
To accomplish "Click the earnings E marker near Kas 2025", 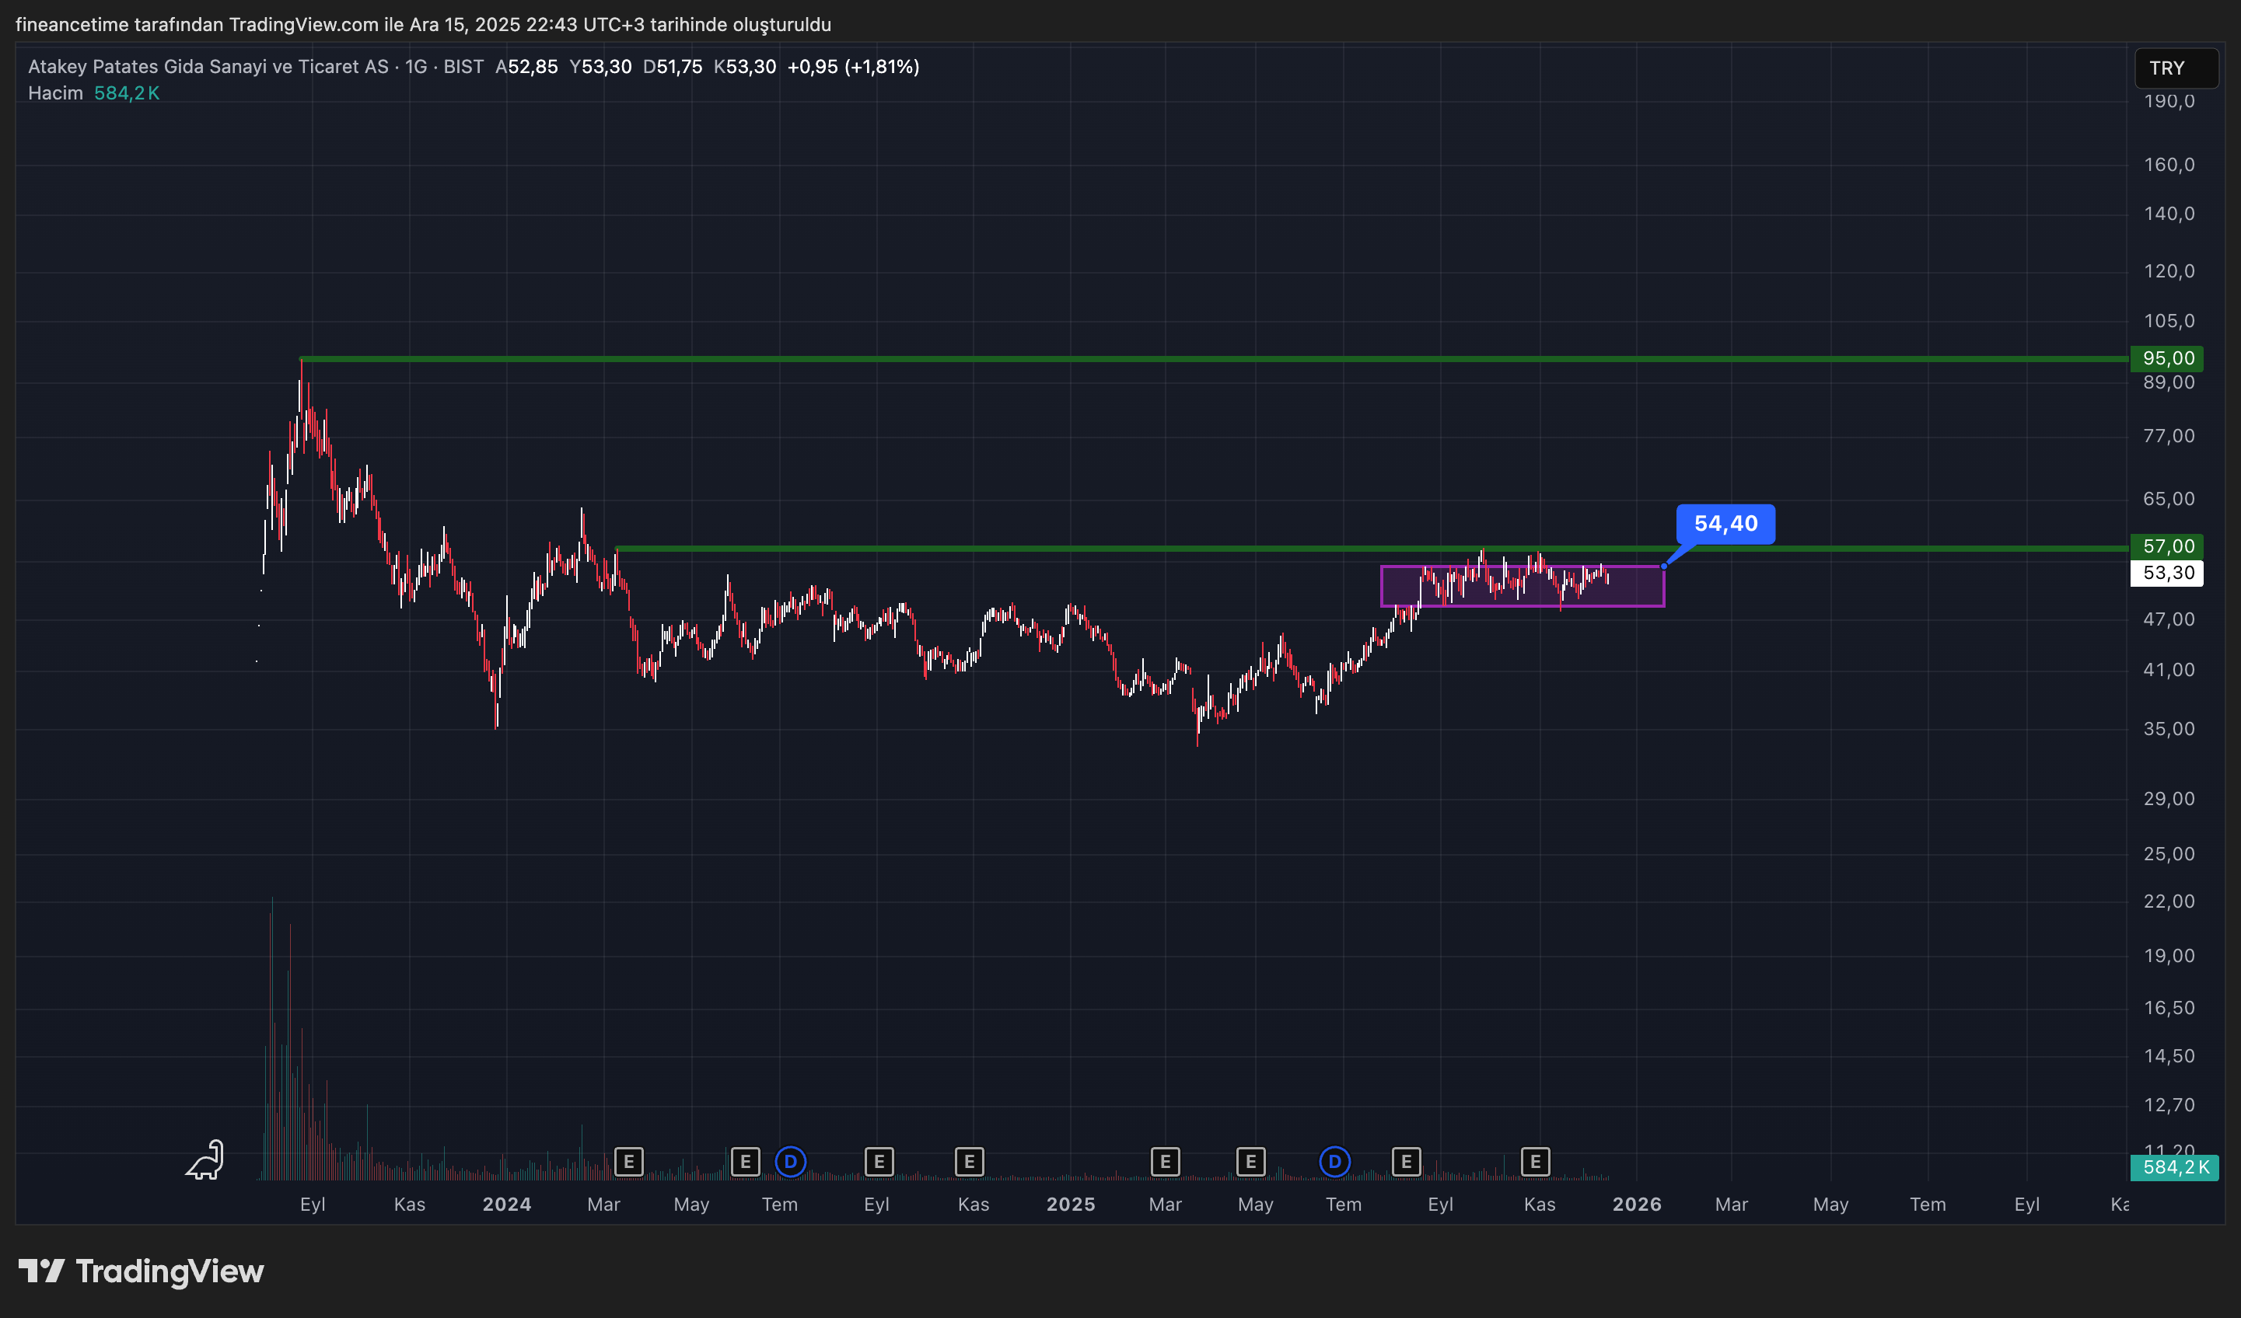I will pos(1535,1162).
